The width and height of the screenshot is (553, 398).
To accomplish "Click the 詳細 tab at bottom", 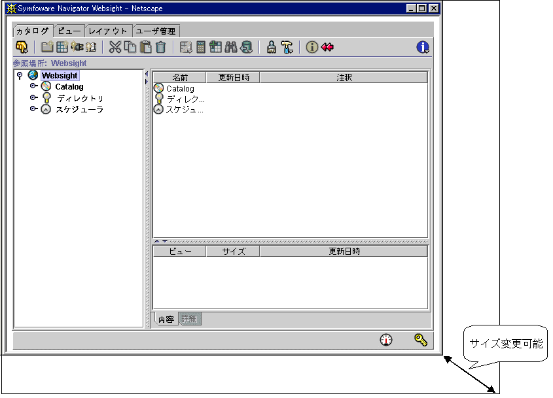I will click(189, 320).
